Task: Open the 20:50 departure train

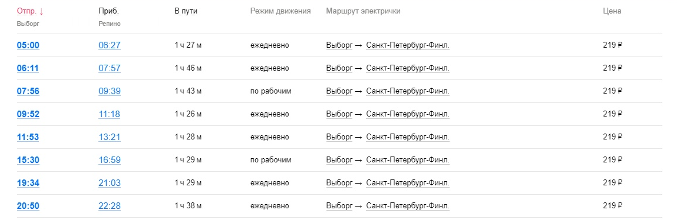Action: (x=28, y=206)
